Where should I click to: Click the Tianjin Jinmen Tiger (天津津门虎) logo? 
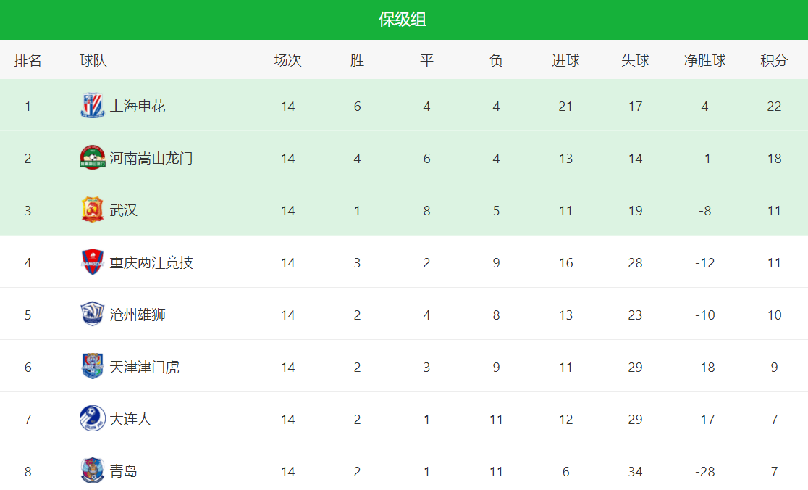click(92, 367)
